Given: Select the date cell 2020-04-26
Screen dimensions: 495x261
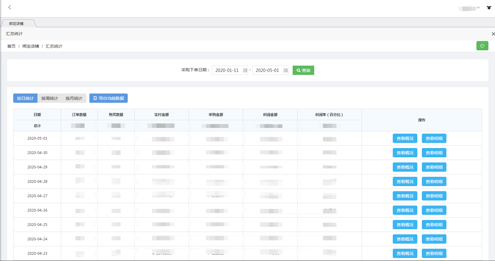Looking at the screenshot, I should point(37,210).
